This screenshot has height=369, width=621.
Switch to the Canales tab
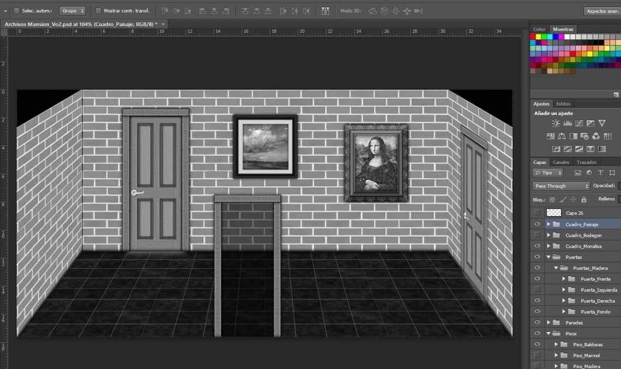561,162
